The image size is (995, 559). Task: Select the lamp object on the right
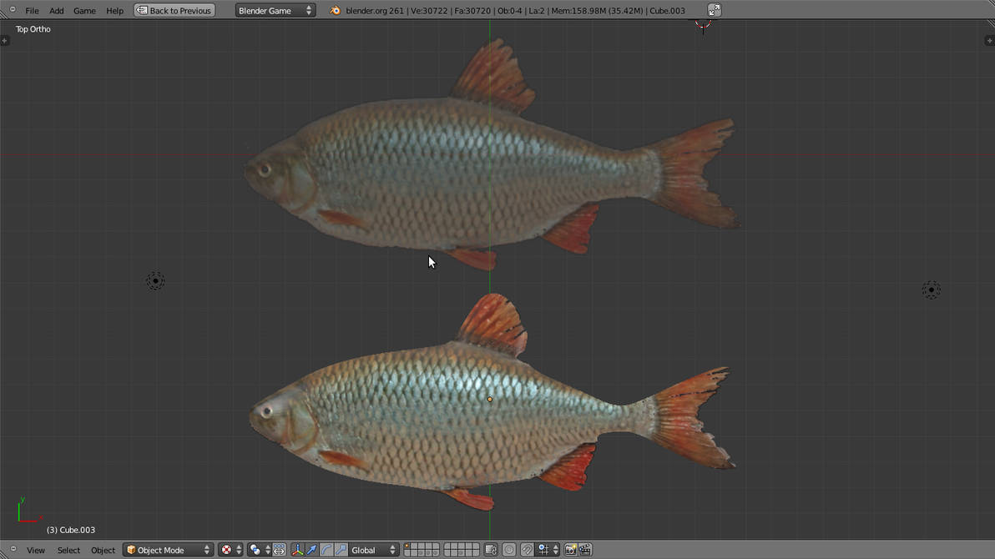click(x=931, y=290)
